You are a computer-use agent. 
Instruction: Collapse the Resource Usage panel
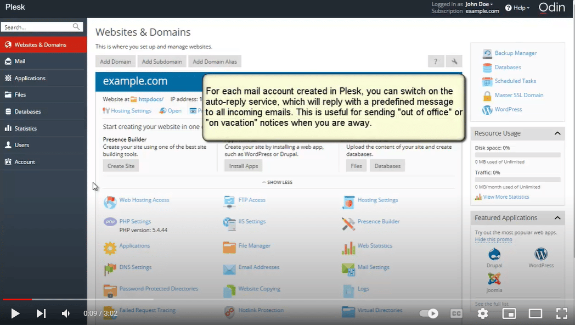pos(557,133)
